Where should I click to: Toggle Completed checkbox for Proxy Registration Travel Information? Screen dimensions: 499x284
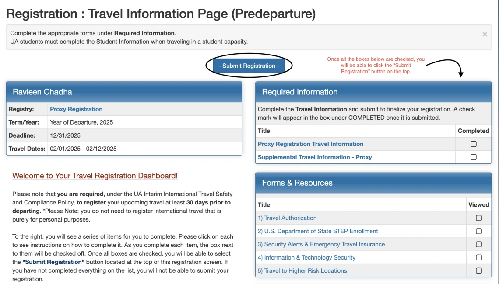[x=473, y=144]
